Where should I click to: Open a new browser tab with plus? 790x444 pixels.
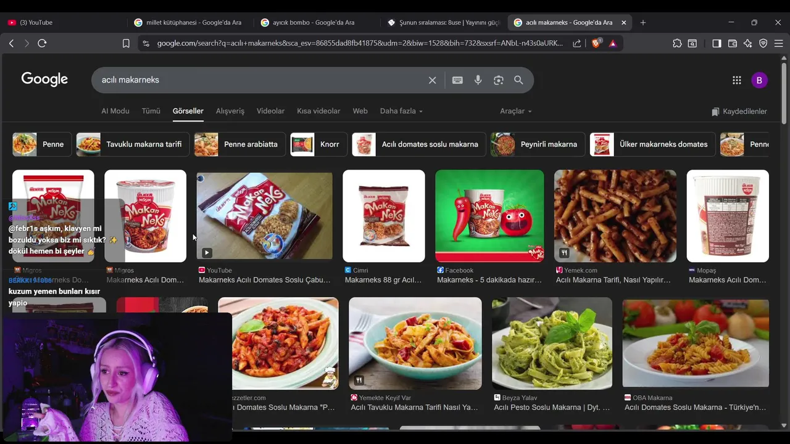[643, 22]
